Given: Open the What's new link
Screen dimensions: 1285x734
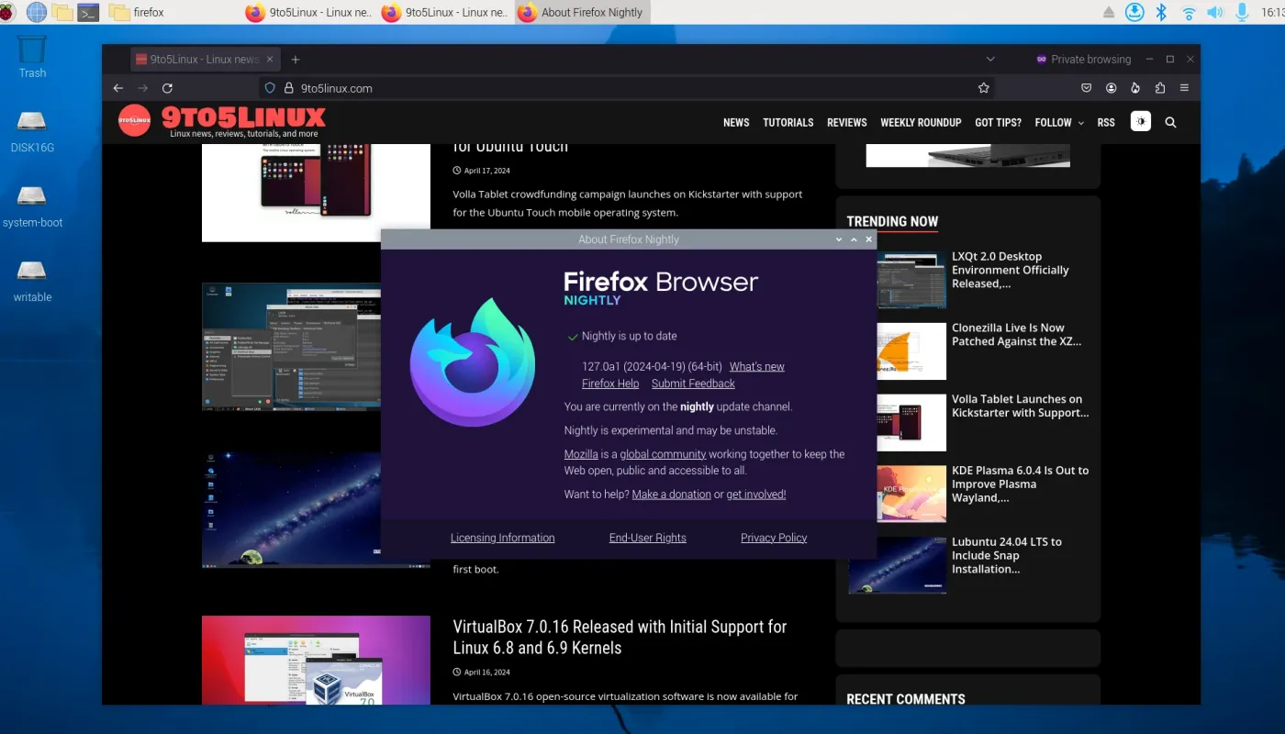Looking at the screenshot, I should pyautogui.click(x=756, y=366).
